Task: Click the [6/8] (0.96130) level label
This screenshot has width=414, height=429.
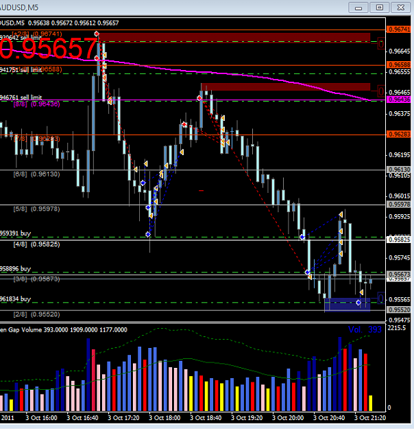Action: click(36, 174)
